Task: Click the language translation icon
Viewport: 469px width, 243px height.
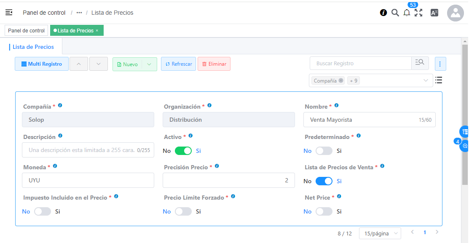Action: pos(434,13)
